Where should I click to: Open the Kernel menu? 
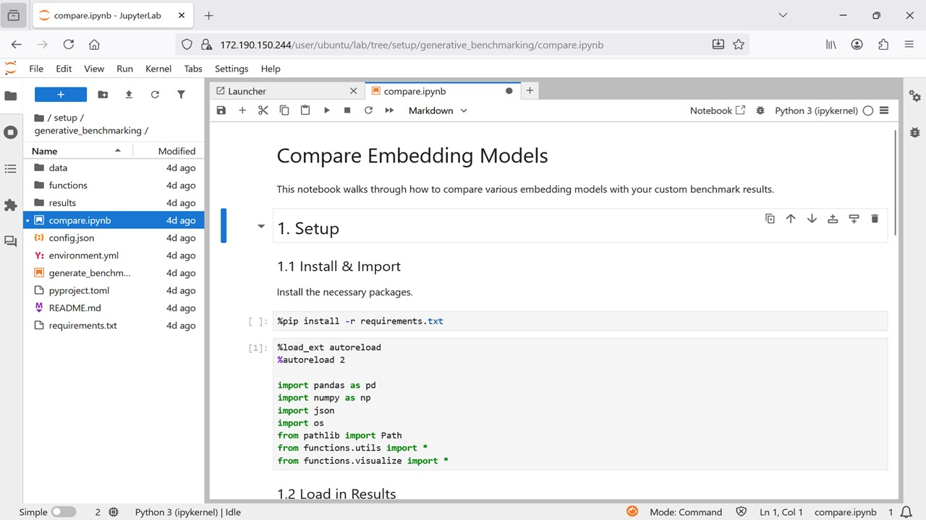[158, 69]
